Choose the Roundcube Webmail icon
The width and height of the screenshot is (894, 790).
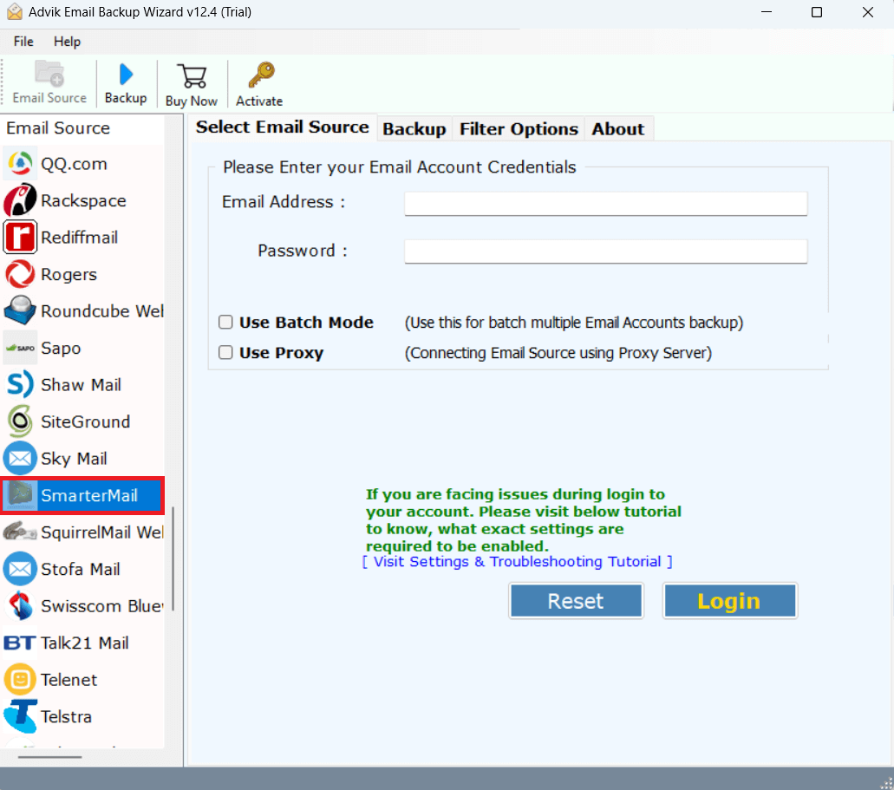tap(20, 310)
